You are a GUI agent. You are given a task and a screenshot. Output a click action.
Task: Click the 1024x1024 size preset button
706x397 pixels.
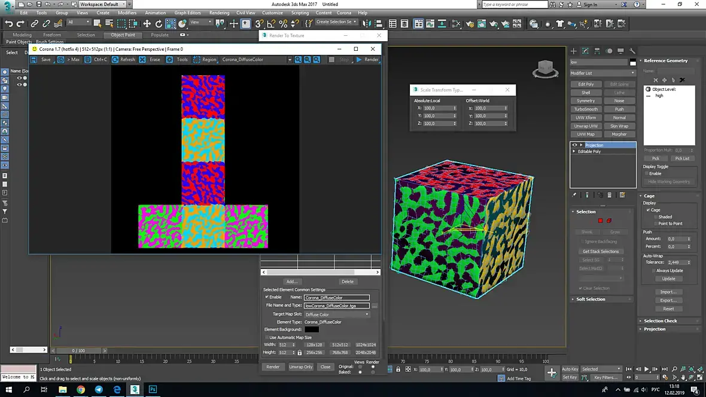366,345
